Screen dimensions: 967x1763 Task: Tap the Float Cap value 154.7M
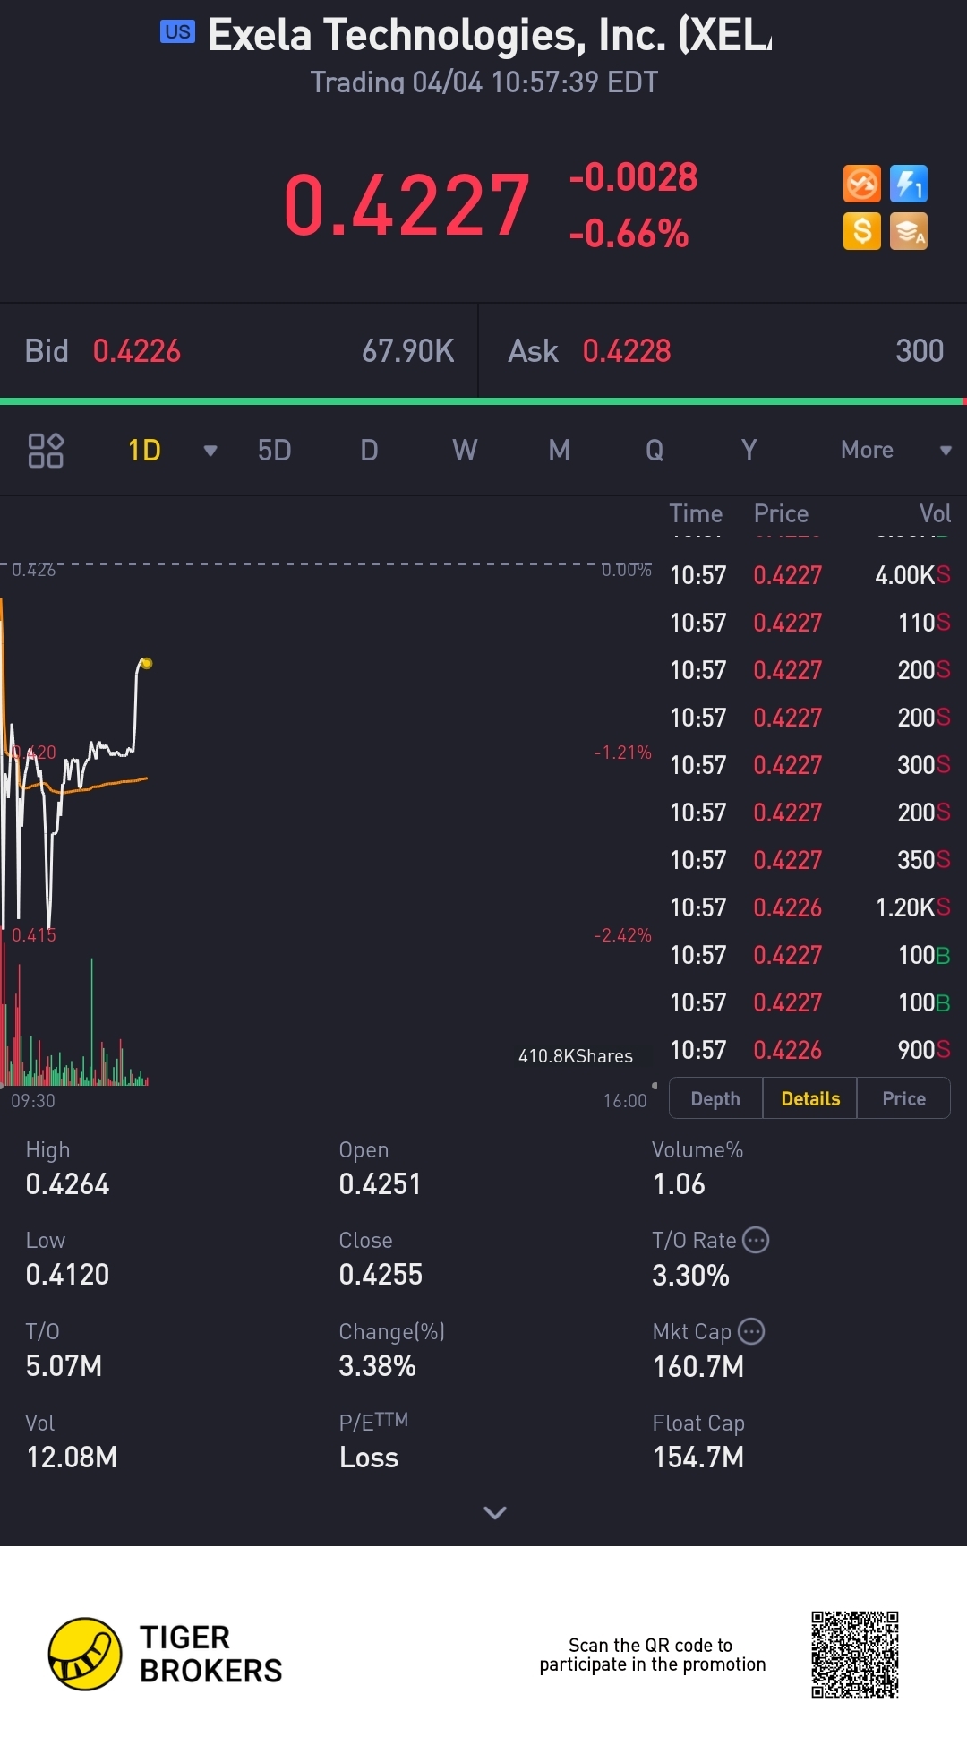(698, 1458)
